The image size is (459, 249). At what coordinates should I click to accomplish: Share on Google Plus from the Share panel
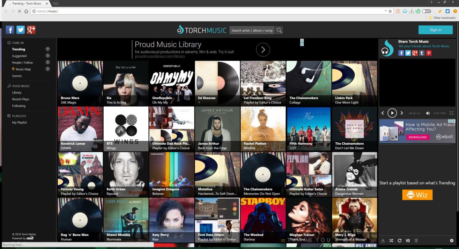point(415,53)
